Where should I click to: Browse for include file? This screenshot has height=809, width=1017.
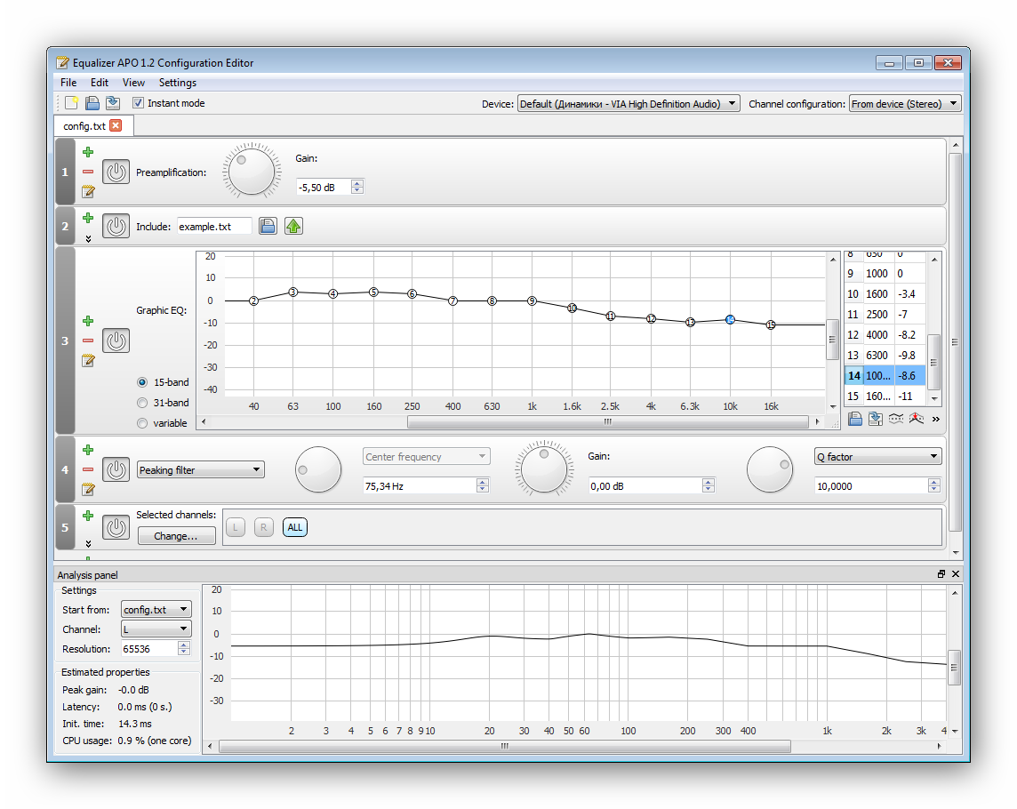tap(268, 226)
